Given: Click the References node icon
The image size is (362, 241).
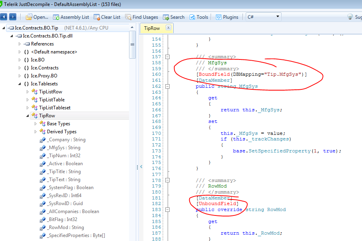Looking at the screenshot, I should click(27, 44).
